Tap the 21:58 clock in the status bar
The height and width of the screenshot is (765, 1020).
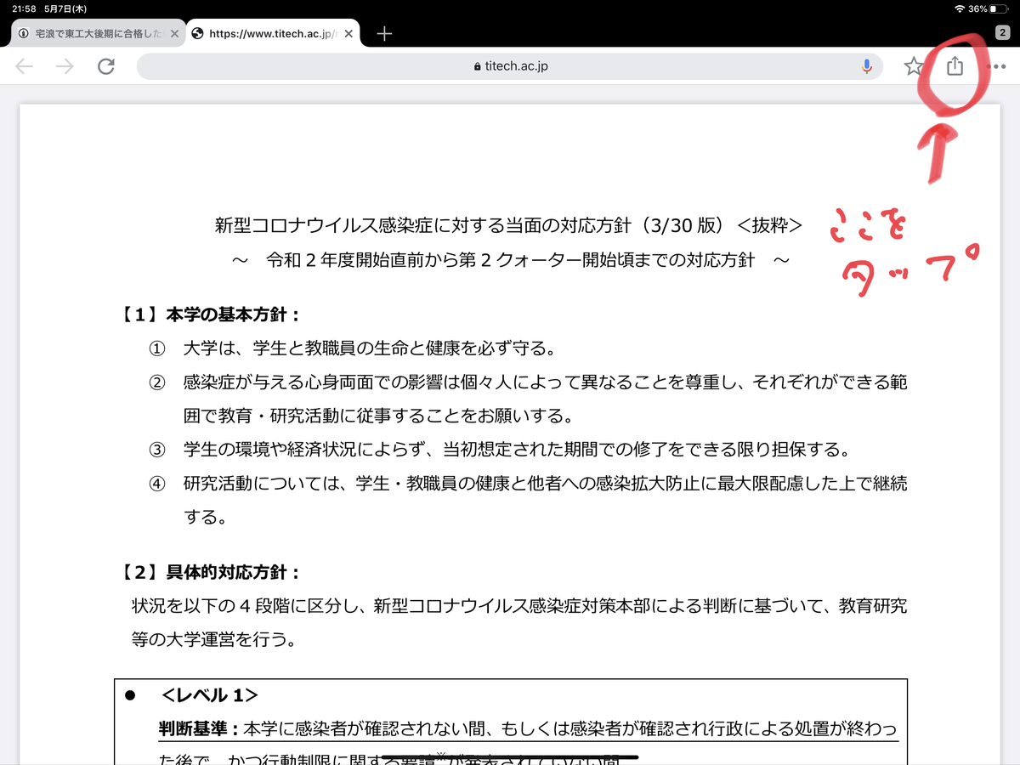point(24,8)
